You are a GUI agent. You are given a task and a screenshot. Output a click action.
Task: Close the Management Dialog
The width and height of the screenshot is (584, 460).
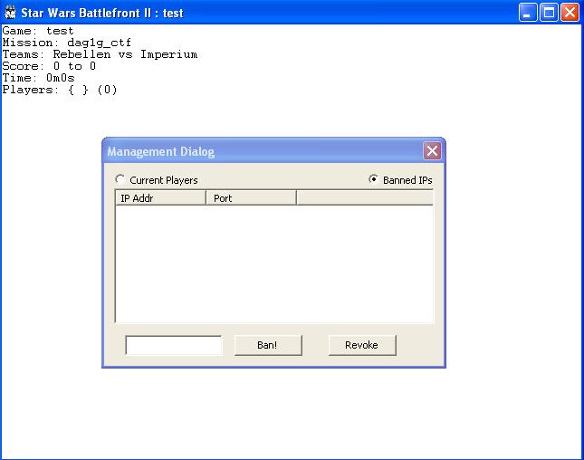coord(432,151)
